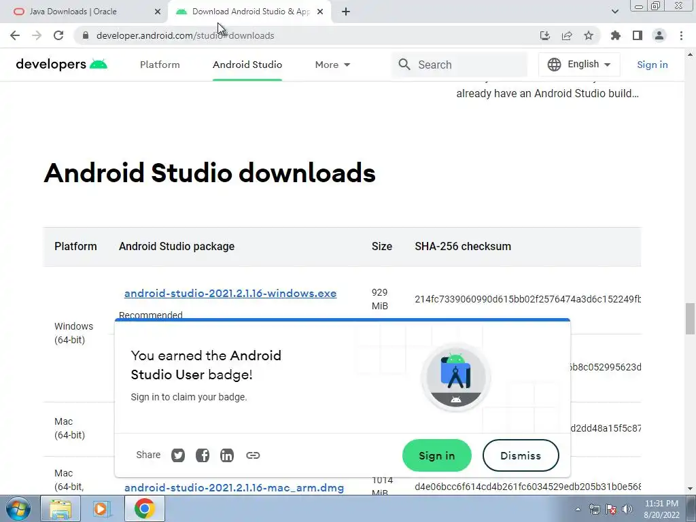This screenshot has height=522, width=696.
Task: Toggle the Chrome side panel icon
Action: pyautogui.click(x=638, y=35)
